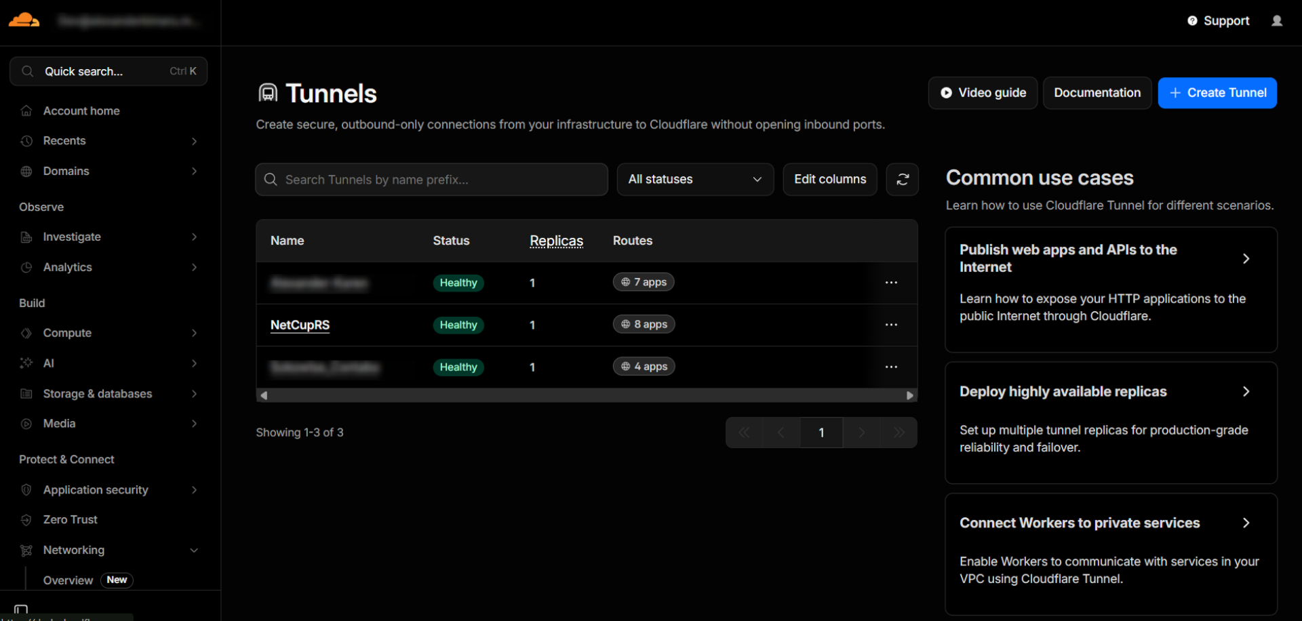Click the Recents clock icon

tap(26, 141)
